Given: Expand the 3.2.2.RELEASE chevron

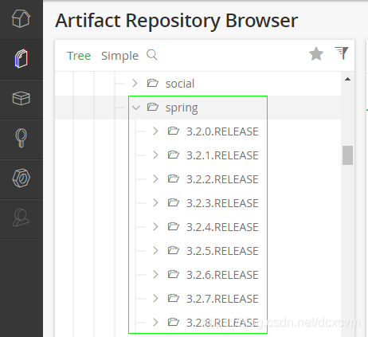Looking at the screenshot, I should pos(155,179).
